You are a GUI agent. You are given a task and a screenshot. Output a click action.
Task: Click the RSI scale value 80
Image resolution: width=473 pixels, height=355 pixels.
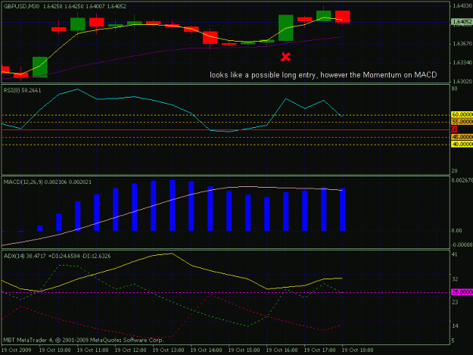[454, 89]
